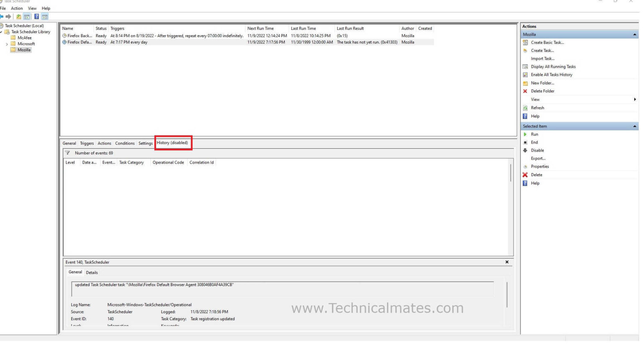
Task: Click Import Task in the Actions pane
Action: pyautogui.click(x=542, y=58)
